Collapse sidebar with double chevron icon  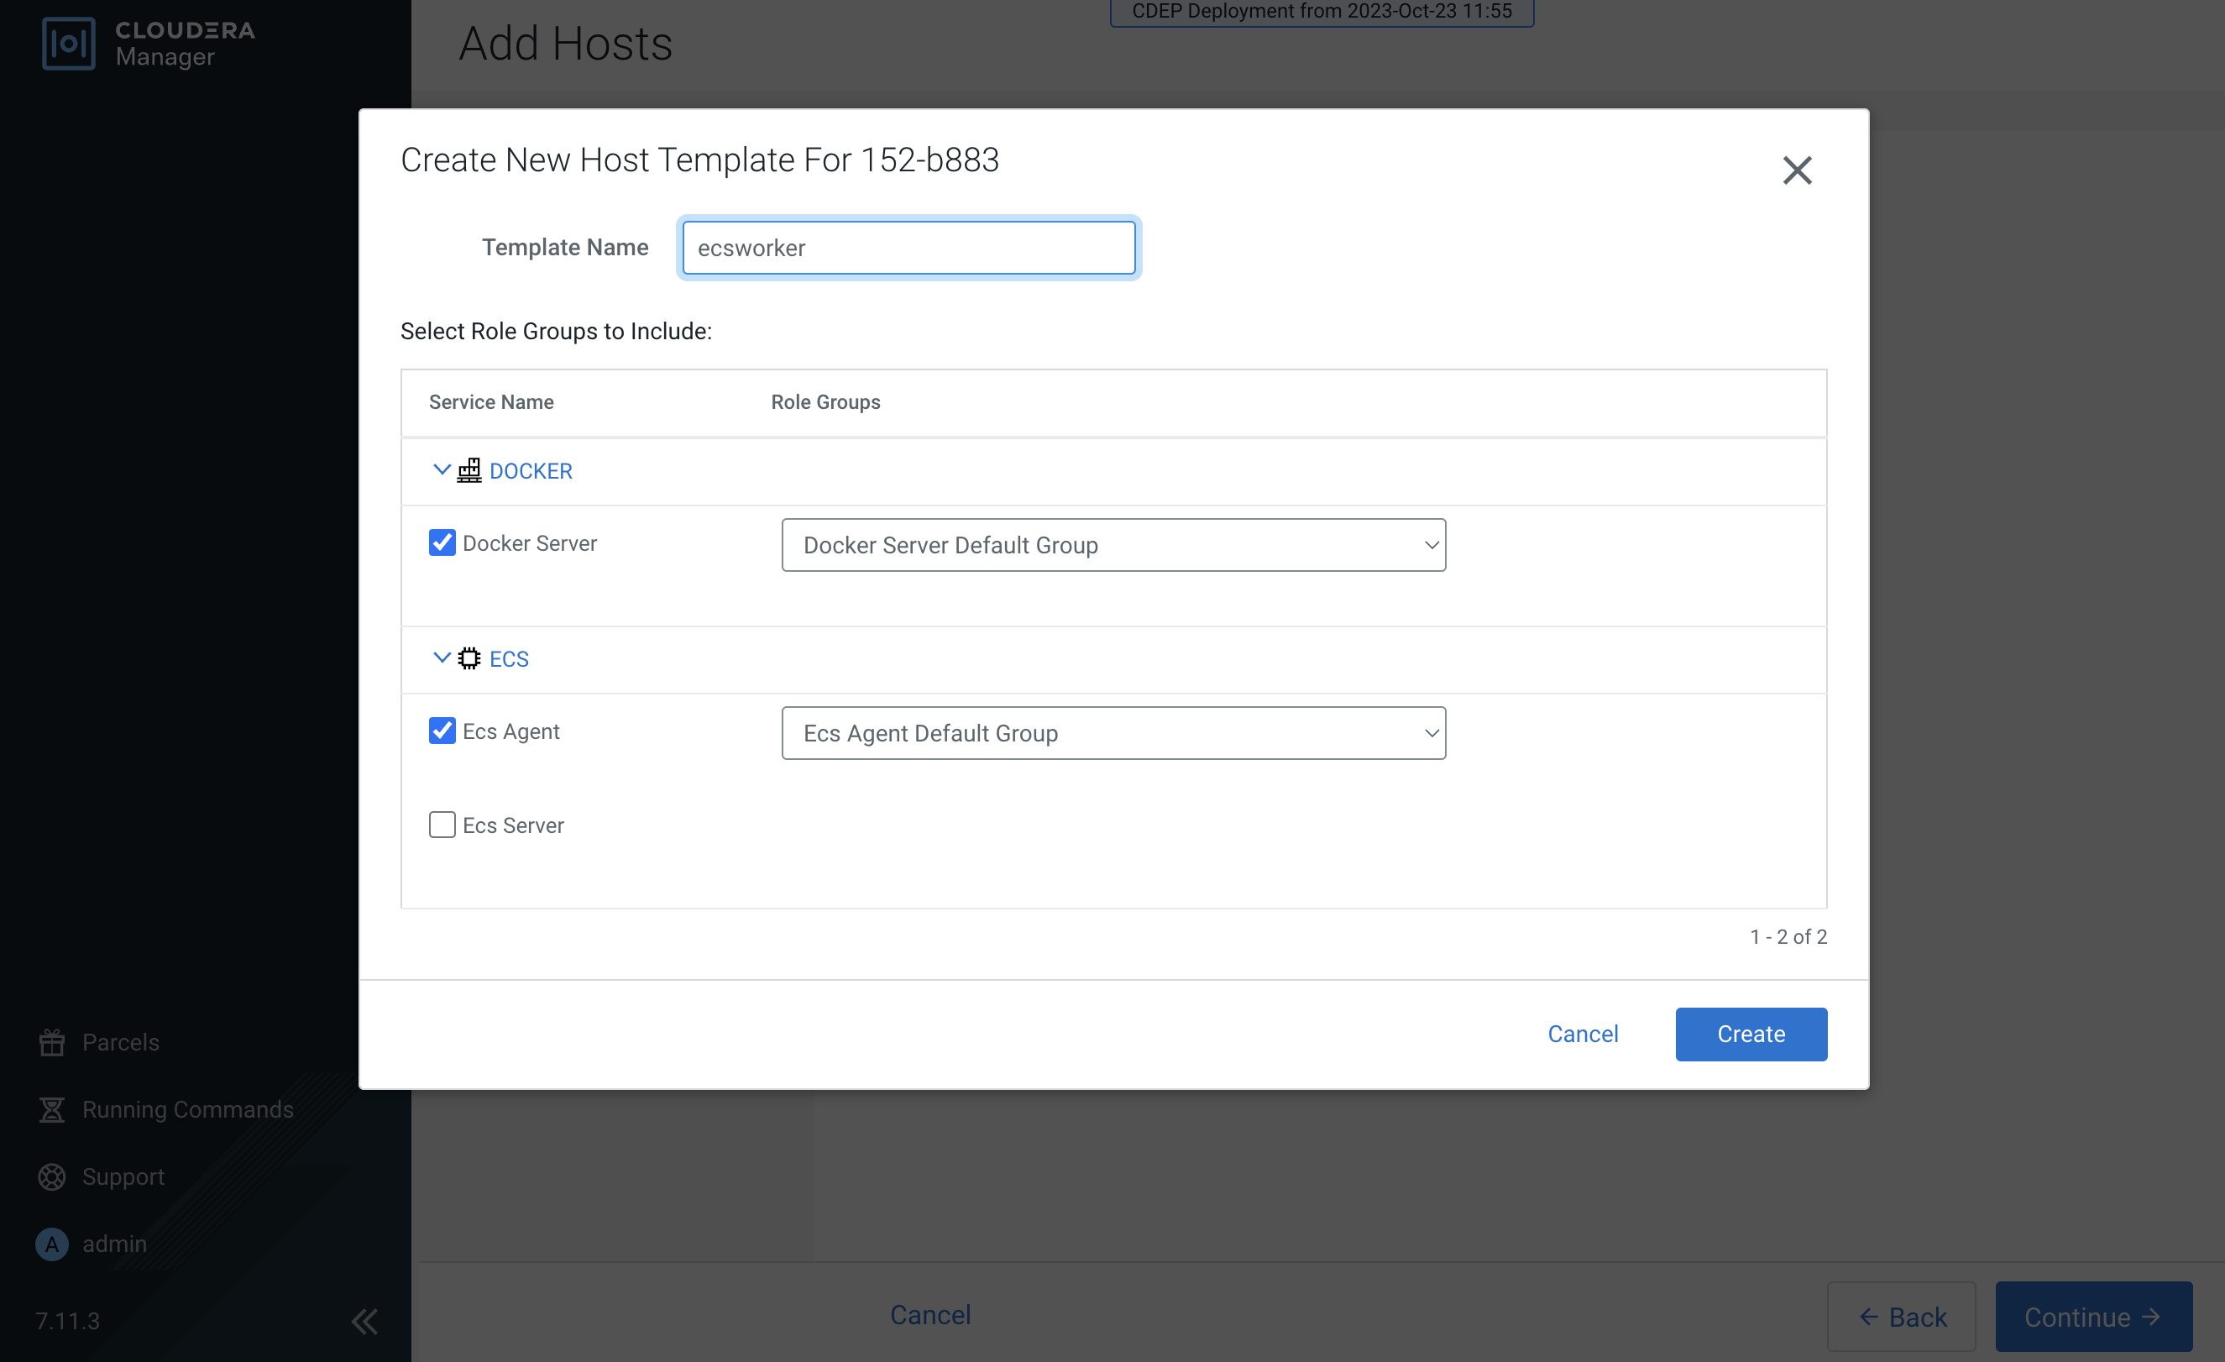[x=364, y=1322]
